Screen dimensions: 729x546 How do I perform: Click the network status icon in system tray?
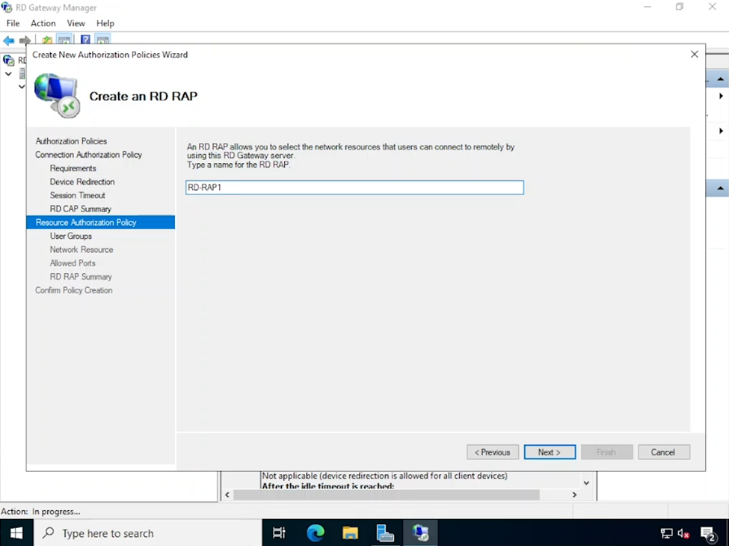[x=665, y=534]
